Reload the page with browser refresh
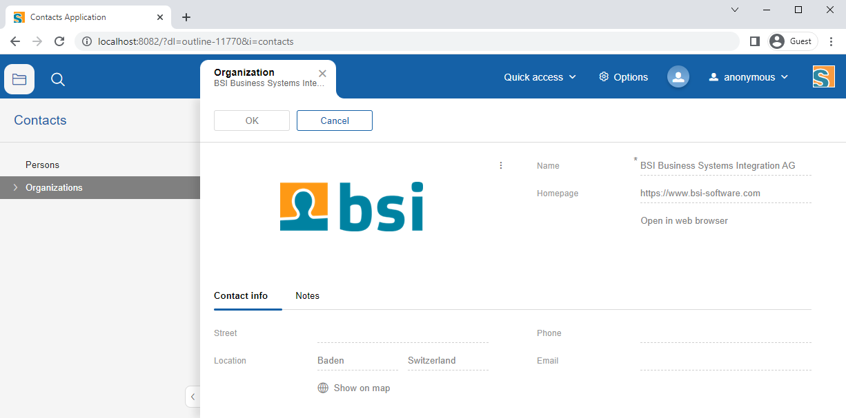 [59, 41]
